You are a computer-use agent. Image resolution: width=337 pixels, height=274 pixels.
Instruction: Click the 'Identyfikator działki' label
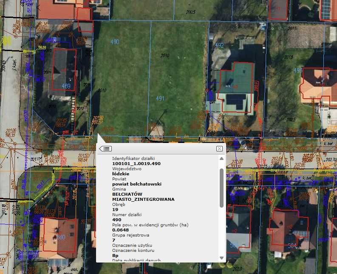coord(133,158)
